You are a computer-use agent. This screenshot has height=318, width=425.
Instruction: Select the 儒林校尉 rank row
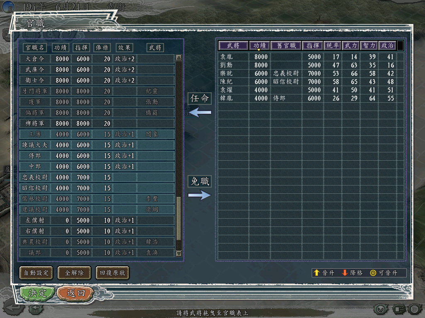click(x=97, y=199)
